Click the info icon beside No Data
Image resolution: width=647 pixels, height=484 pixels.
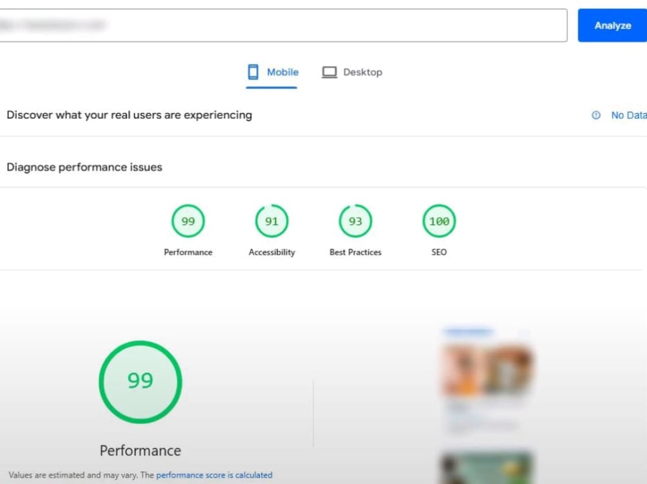(596, 116)
